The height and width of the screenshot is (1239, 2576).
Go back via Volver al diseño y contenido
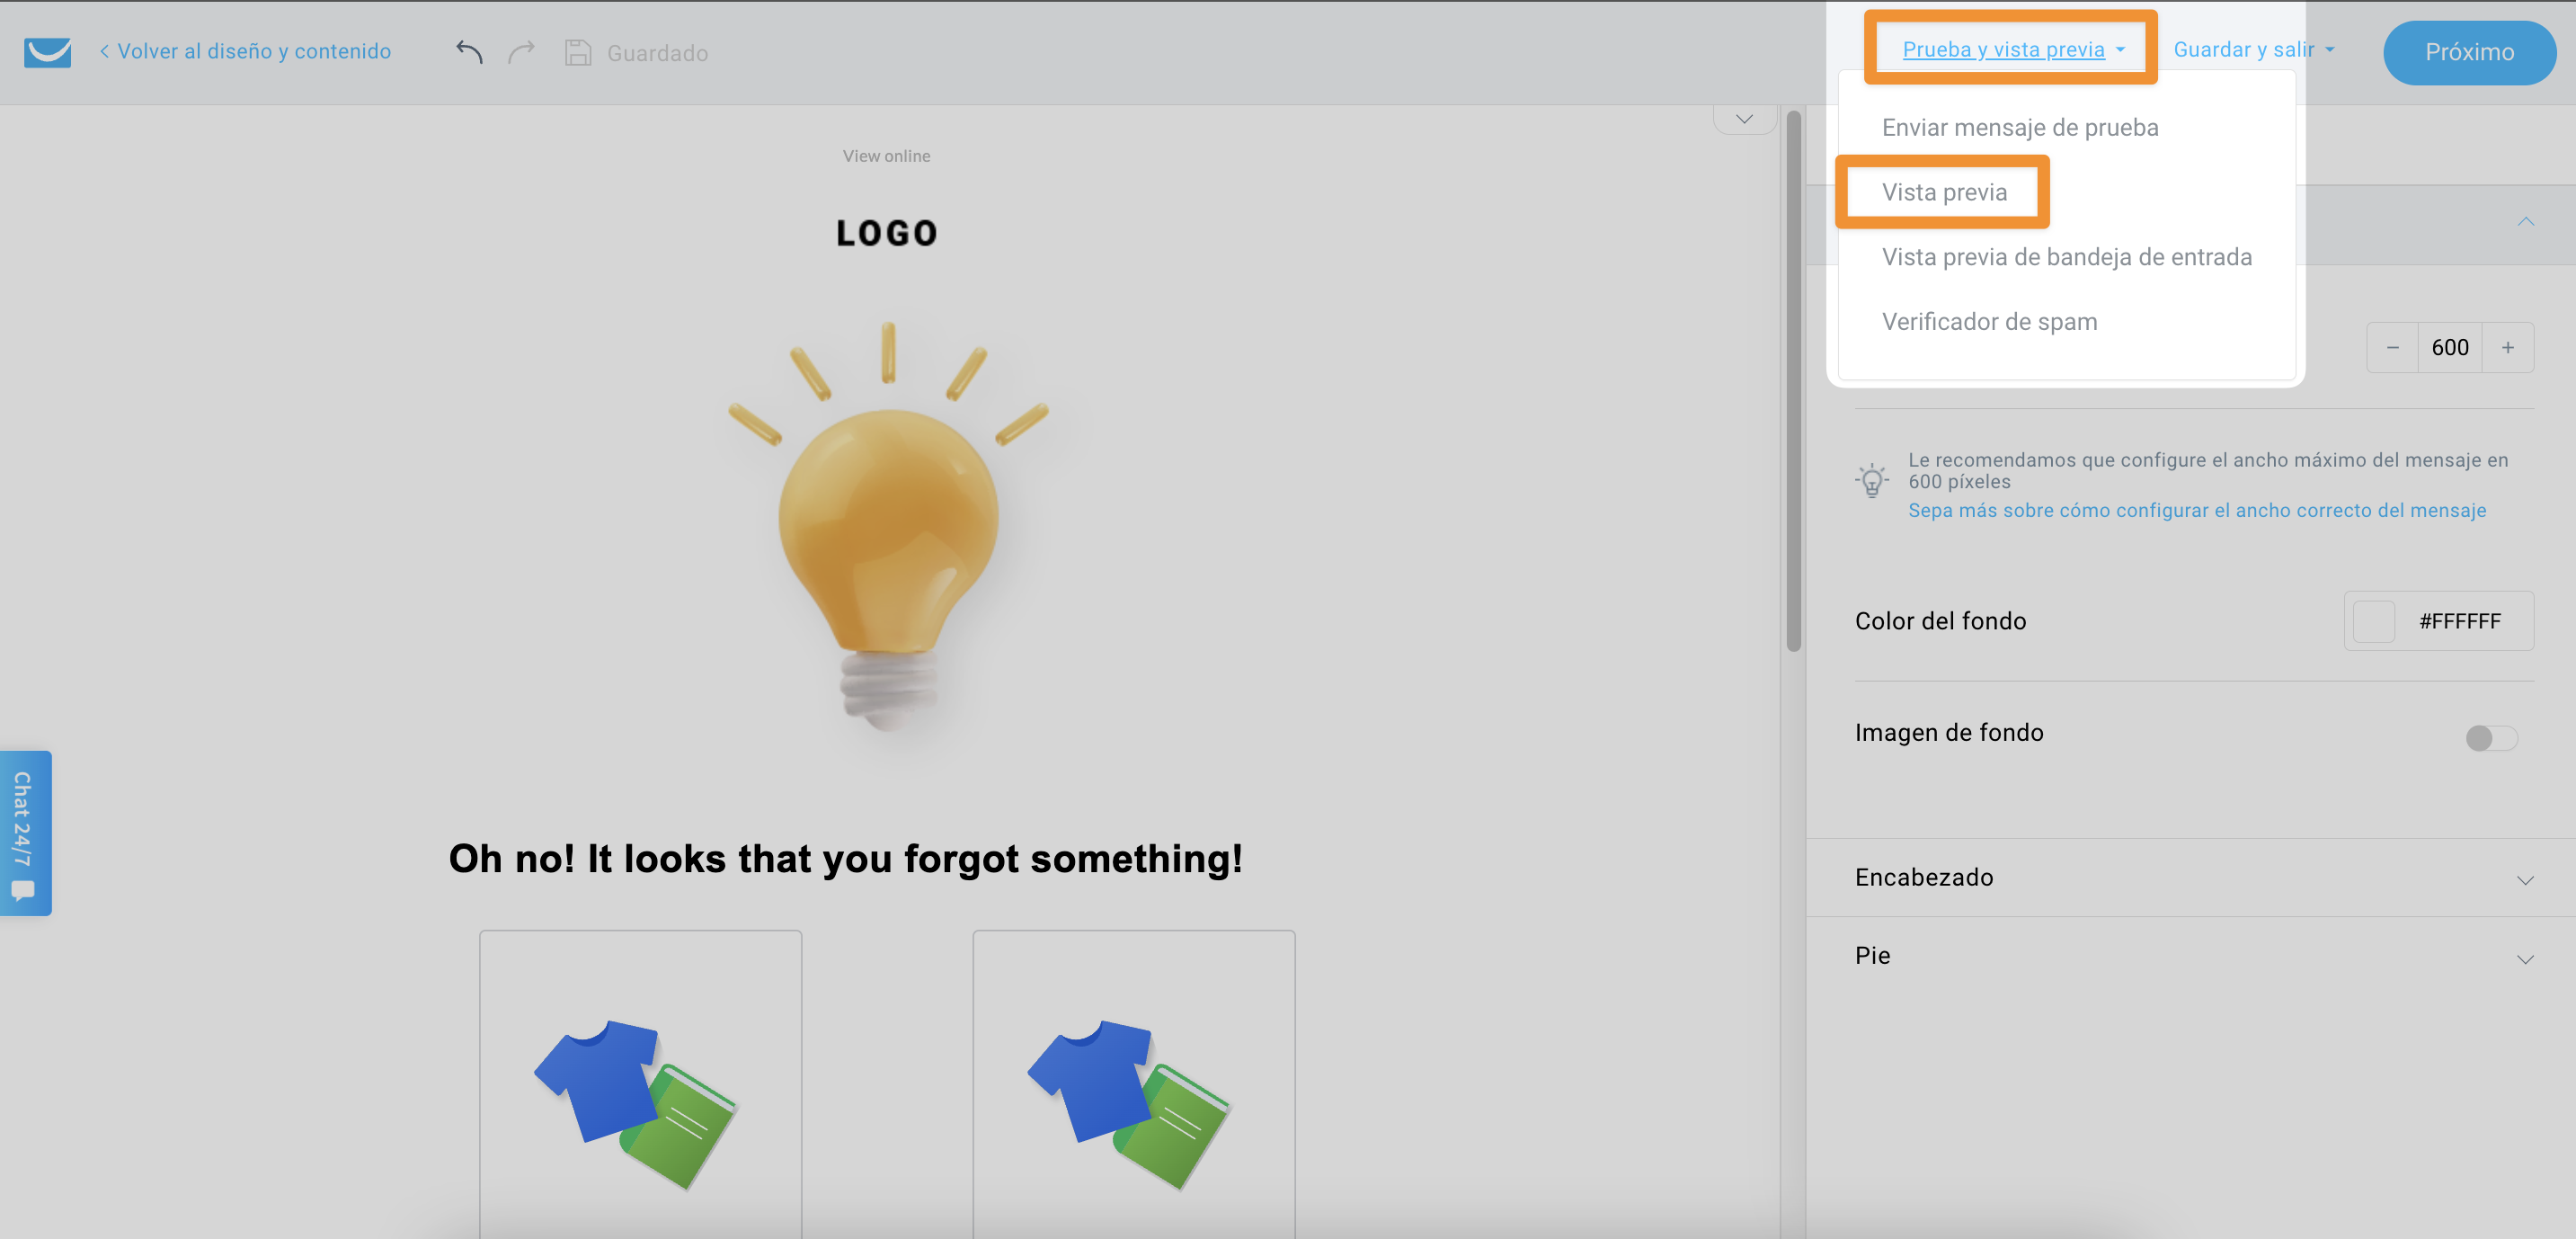click(x=245, y=51)
